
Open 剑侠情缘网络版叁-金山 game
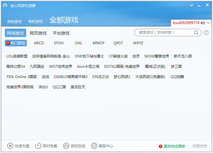51,56
